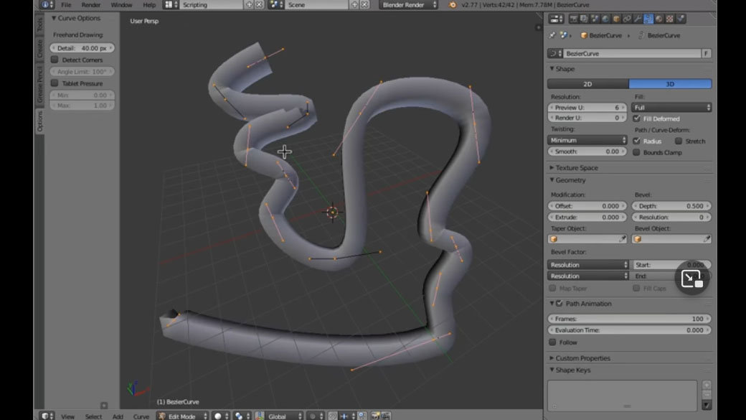The width and height of the screenshot is (746, 420).
Task: Click Scripting in the top screen layout selector
Action: pos(195,4)
